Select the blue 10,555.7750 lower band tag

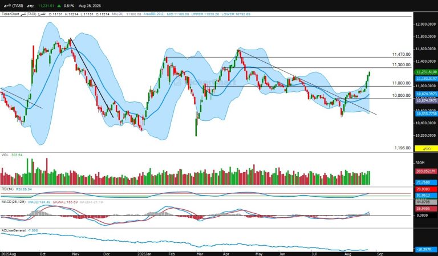[426, 113]
